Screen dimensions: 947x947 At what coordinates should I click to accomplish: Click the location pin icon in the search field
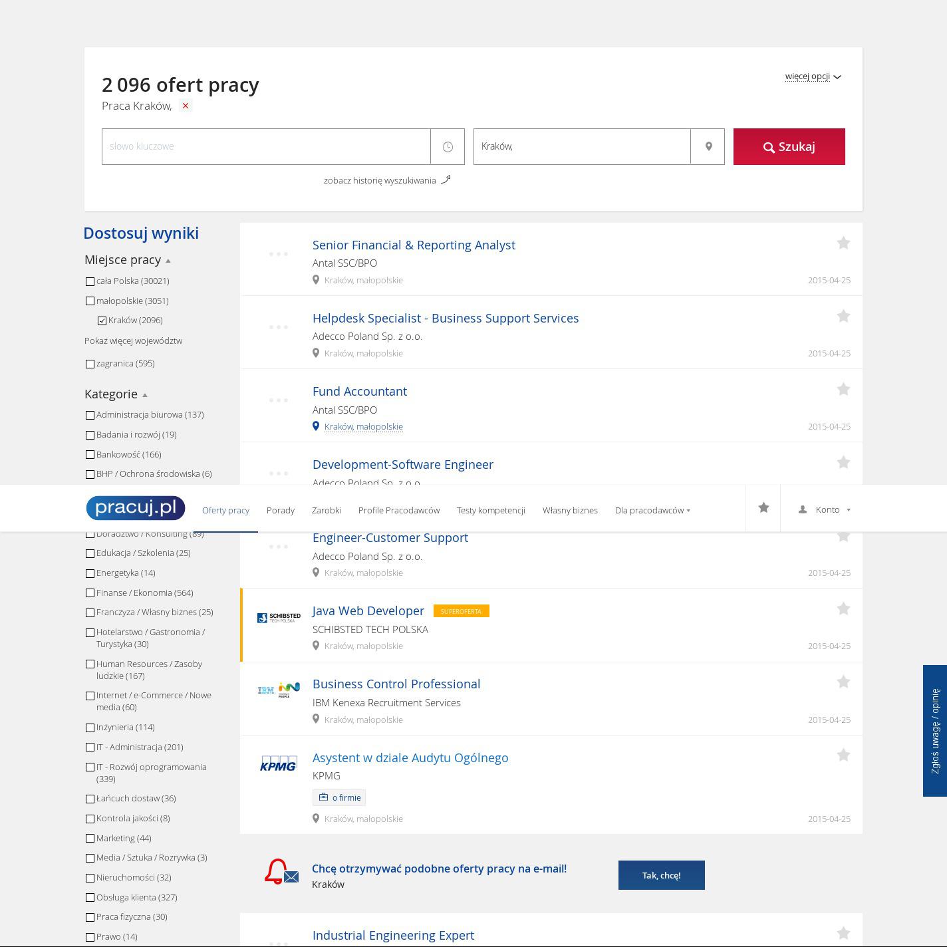pyautogui.click(x=708, y=146)
